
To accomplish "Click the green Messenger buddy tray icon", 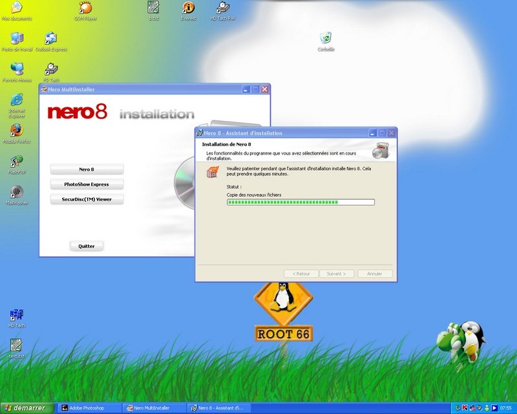I will pyautogui.click(x=487, y=408).
